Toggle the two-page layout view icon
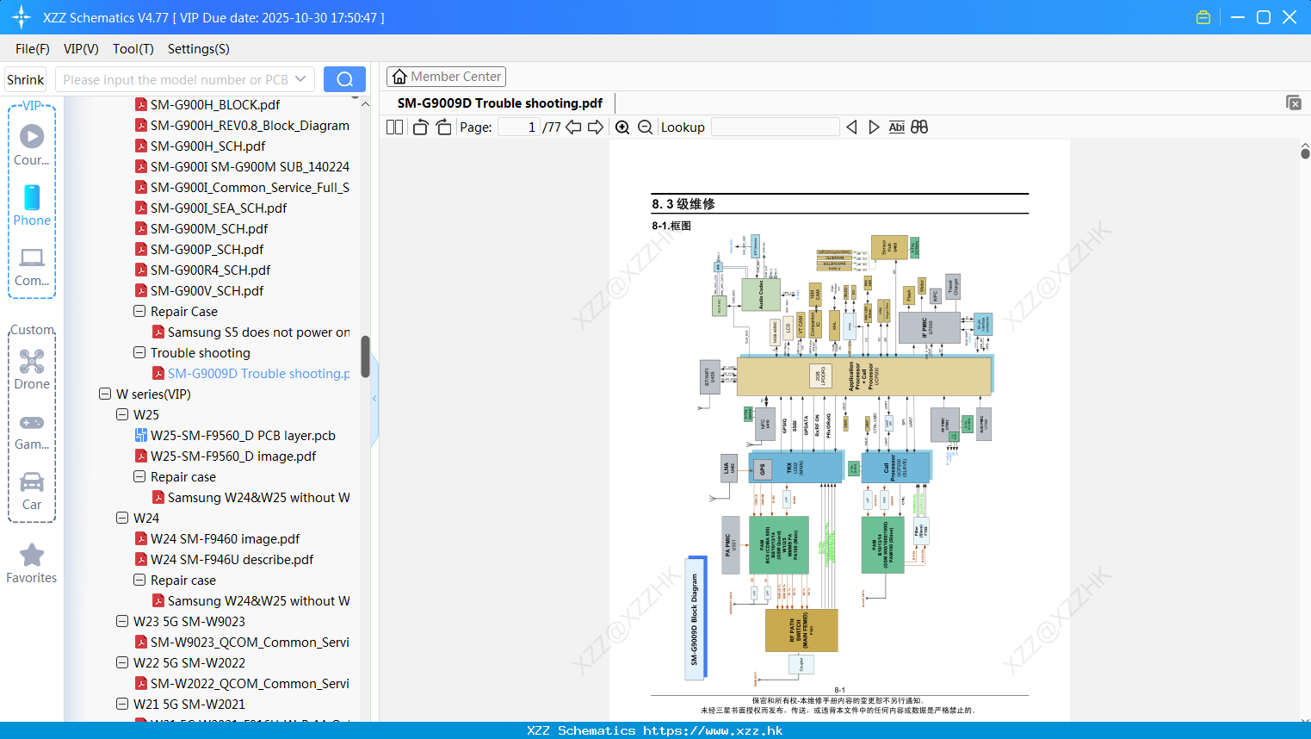Image resolution: width=1311 pixels, height=739 pixels. tap(394, 127)
